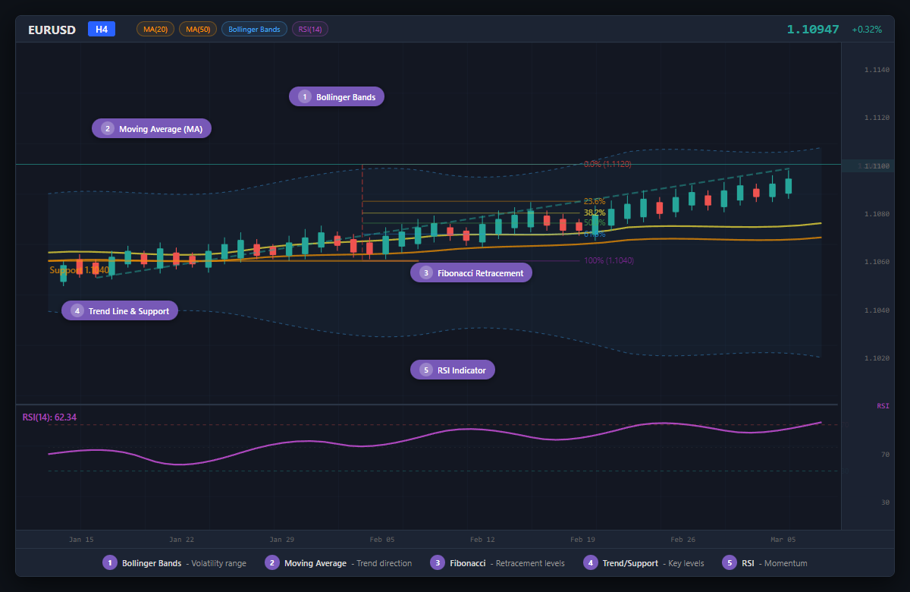910x592 pixels.
Task: Click the RSI(14) indicator pill
Action: click(x=309, y=29)
